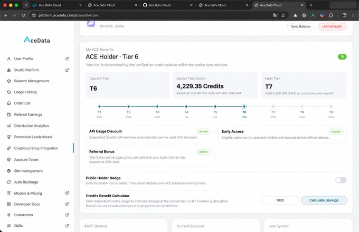Viewport: 359px width, 232px height.
Task: Click the Developer Docs document icon
Action: click(9, 204)
